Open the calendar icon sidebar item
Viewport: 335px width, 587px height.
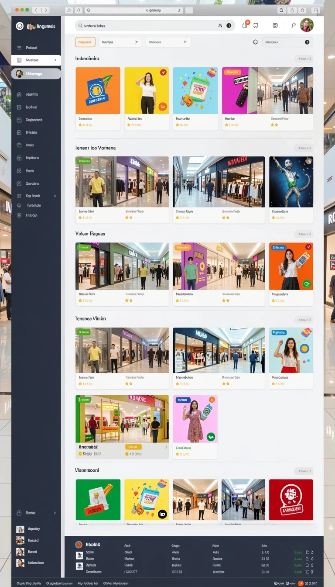[x=19, y=120]
